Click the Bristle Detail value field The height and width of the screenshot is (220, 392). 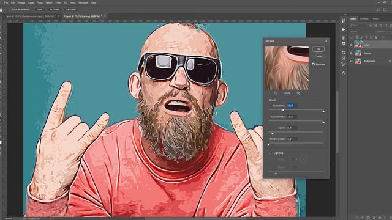pos(292,139)
